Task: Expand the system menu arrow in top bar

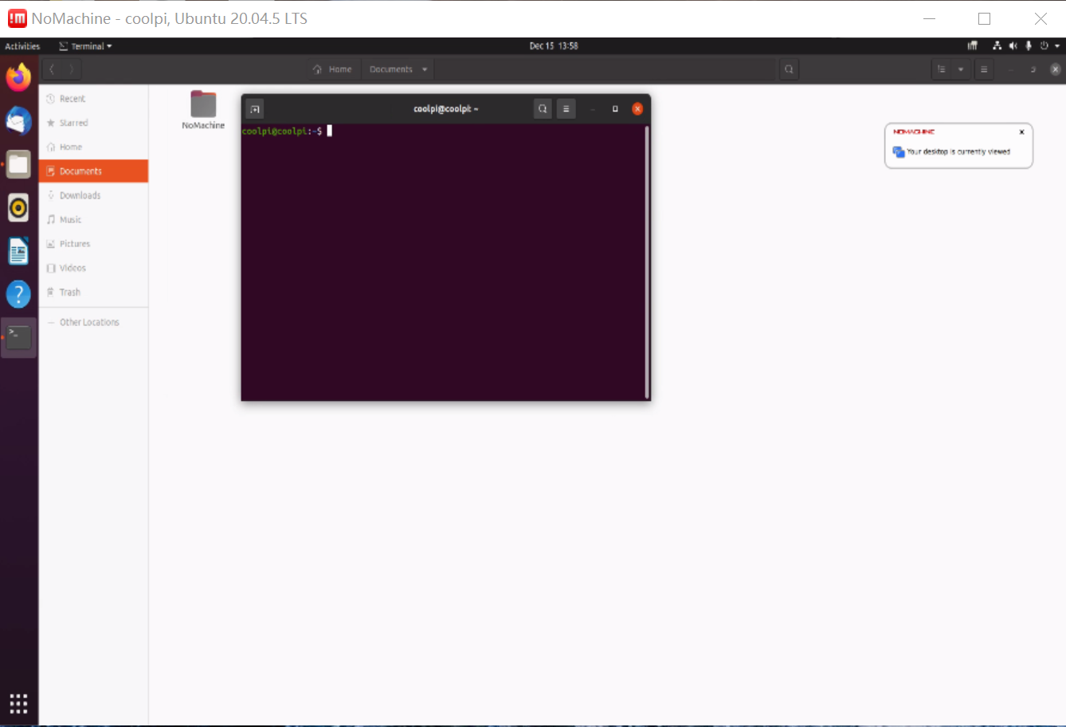Action: [1057, 46]
